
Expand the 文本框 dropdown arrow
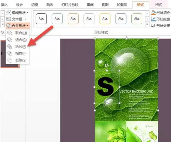tap(26, 19)
